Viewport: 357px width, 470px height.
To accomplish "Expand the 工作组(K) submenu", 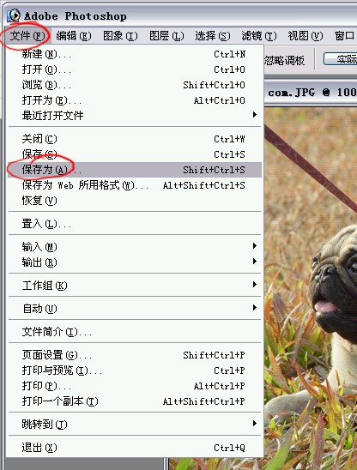I will point(135,285).
